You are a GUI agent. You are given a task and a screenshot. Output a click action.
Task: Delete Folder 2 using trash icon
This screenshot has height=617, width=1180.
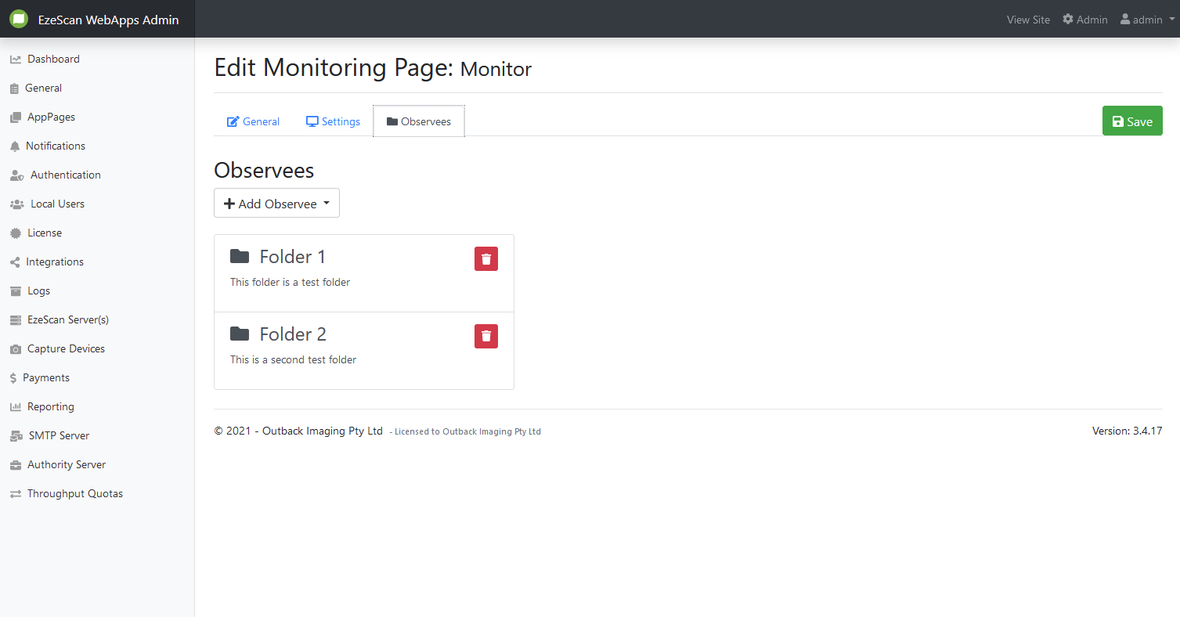[485, 337]
